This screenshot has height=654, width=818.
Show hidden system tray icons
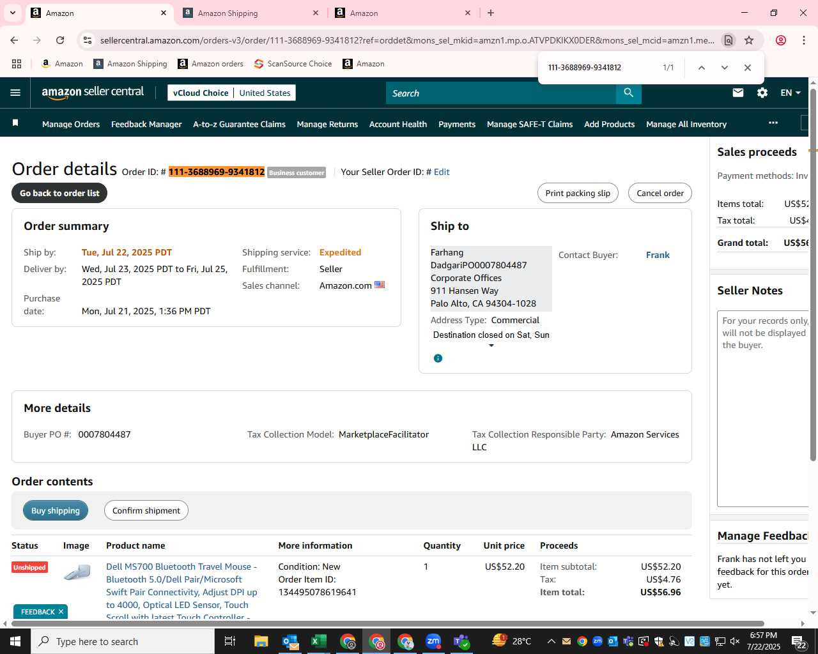point(551,641)
